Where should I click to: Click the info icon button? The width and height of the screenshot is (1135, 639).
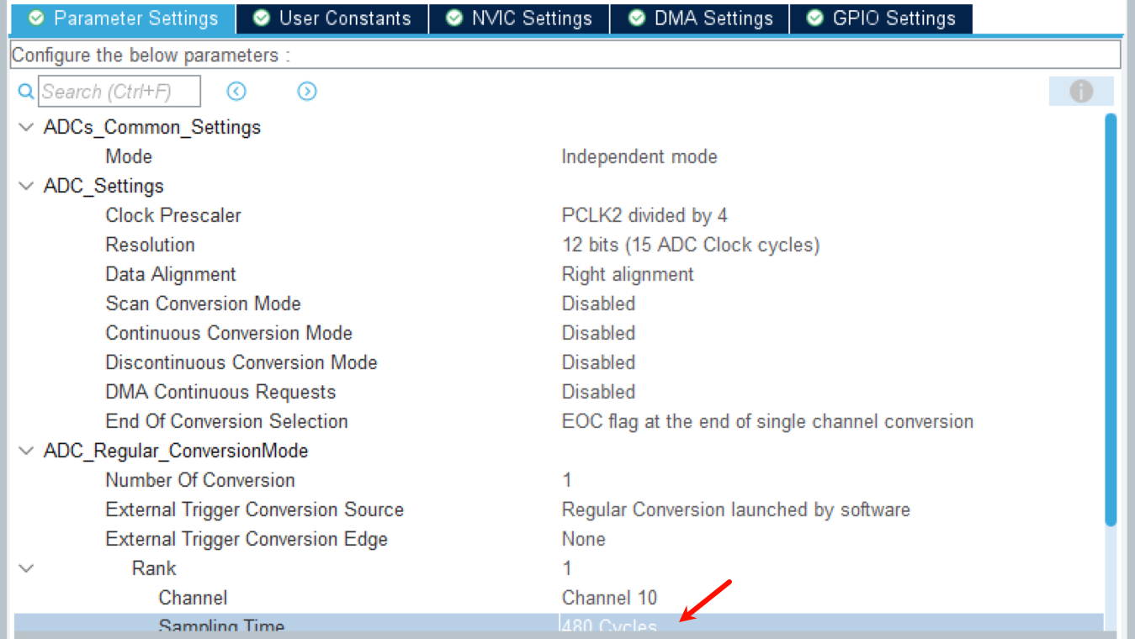coord(1081,92)
